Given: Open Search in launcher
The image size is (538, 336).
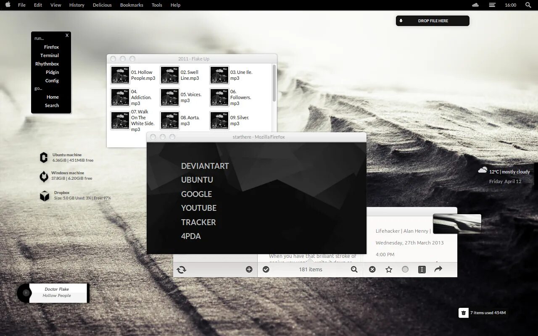Looking at the screenshot, I should (x=52, y=105).
